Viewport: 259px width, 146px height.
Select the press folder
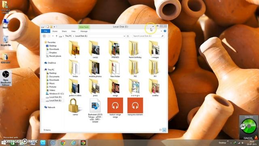(95, 88)
